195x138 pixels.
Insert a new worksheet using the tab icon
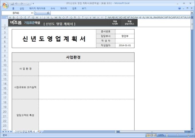tap(39, 132)
